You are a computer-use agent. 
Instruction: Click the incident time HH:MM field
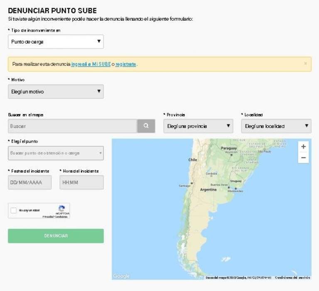[81, 182]
